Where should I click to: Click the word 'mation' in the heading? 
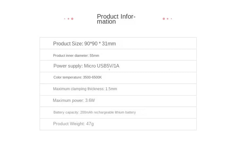pyautogui.click(x=106, y=22)
